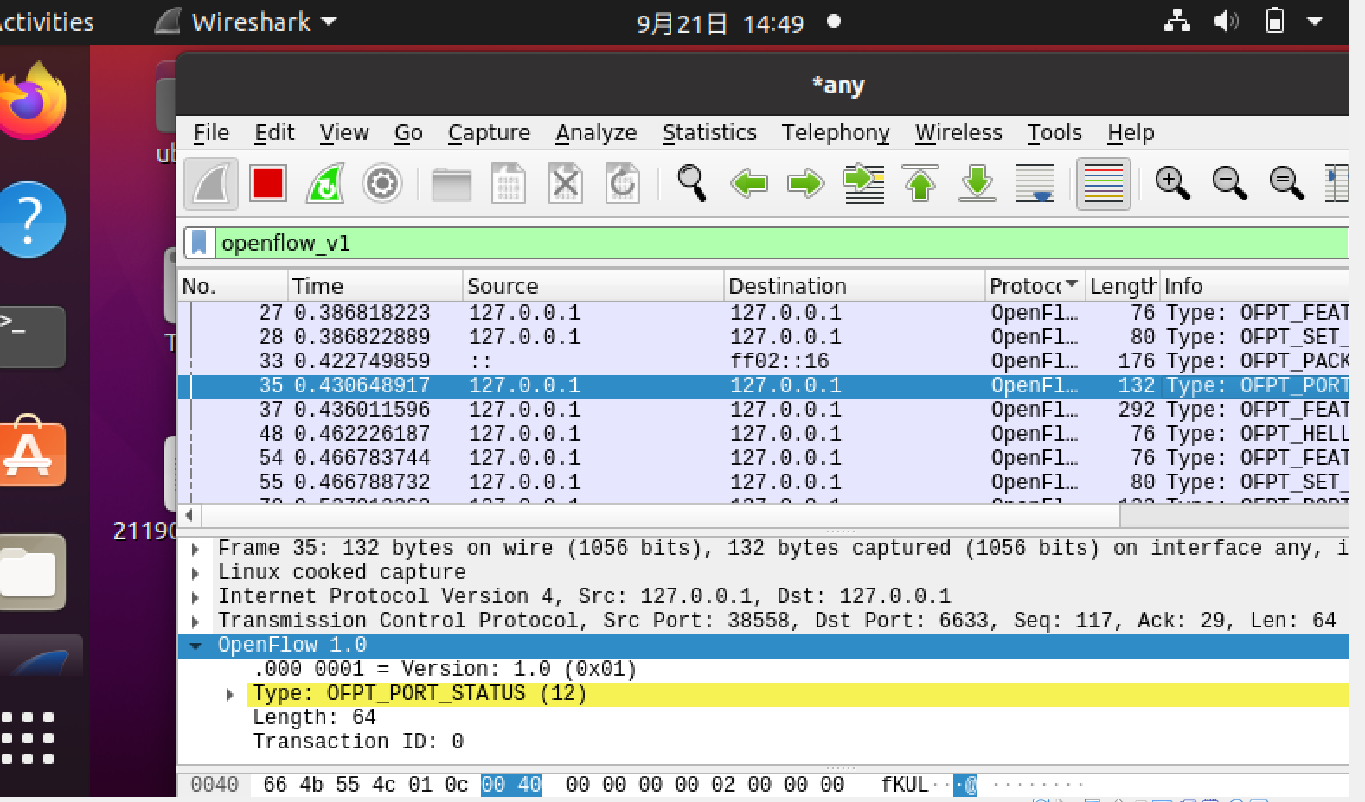This screenshot has height=802, width=1365.
Task: Sort packets by Source column header
Action: (593, 286)
